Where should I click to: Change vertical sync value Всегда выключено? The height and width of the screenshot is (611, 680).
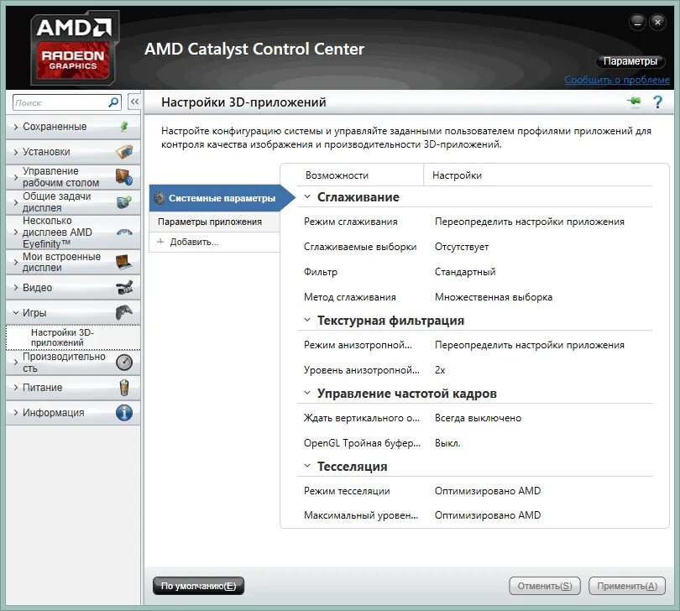tap(478, 418)
